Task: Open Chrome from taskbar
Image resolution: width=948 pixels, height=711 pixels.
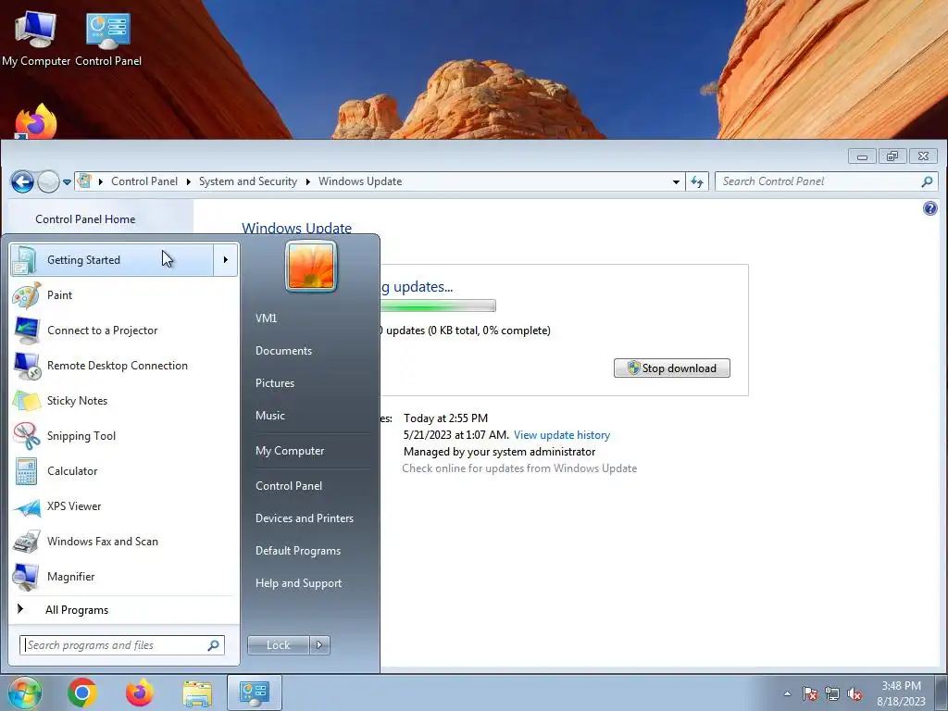Action: [x=82, y=692]
